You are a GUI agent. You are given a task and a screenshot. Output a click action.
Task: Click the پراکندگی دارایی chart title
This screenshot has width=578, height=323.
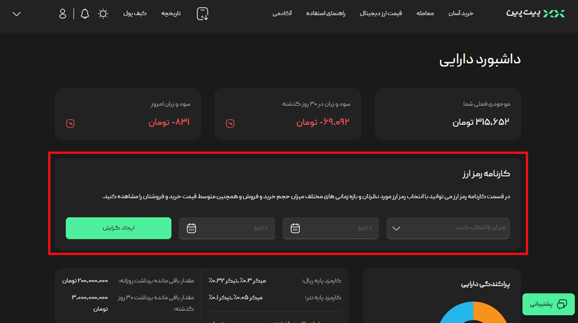click(x=486, y=284)
